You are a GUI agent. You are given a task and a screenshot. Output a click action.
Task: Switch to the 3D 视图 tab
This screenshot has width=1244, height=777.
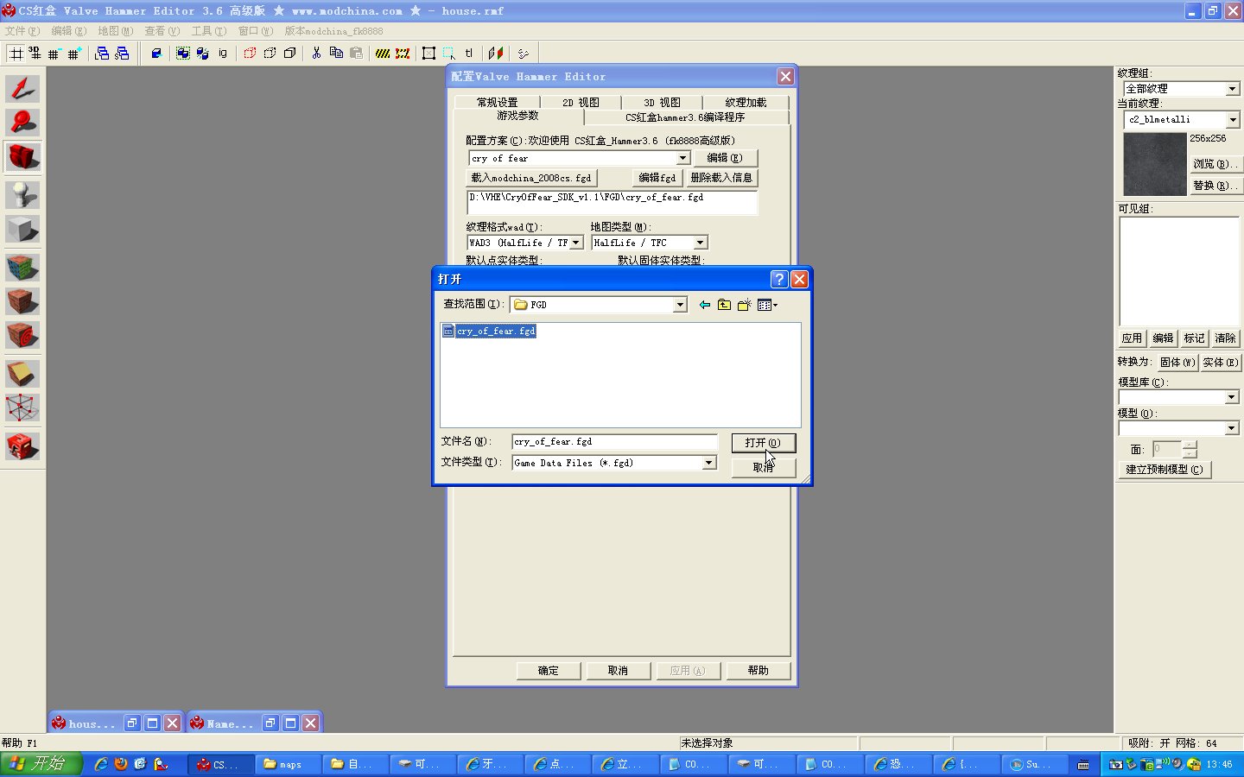pos(662,102)
